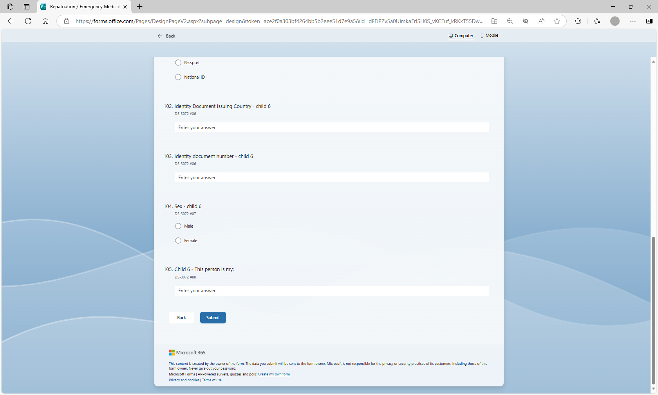The height and width of the screenshot is (395, 658).
Task: Select the National ID radio option
Action: 178,77
